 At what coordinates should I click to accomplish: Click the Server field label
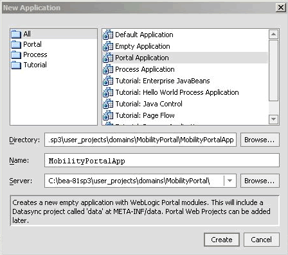coord(21,181)
